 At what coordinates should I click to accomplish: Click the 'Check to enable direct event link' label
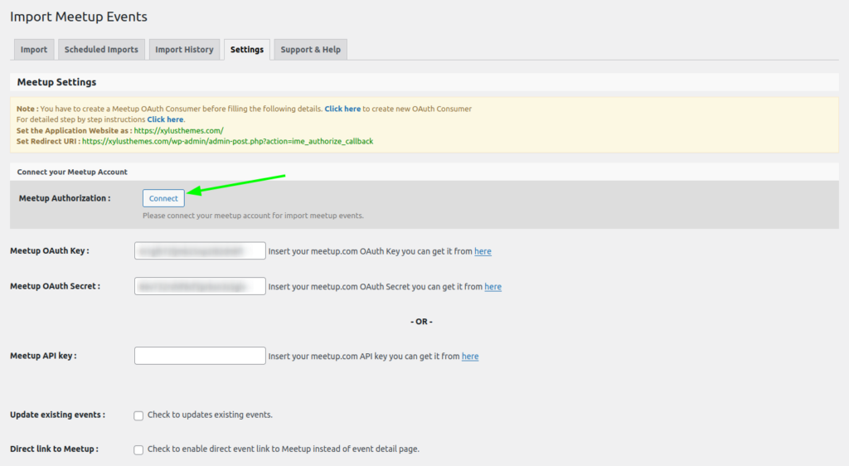click(x=283, y=449)
